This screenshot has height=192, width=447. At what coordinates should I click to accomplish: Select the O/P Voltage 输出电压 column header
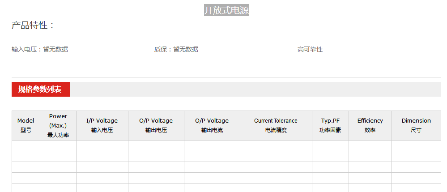(156, 125)
